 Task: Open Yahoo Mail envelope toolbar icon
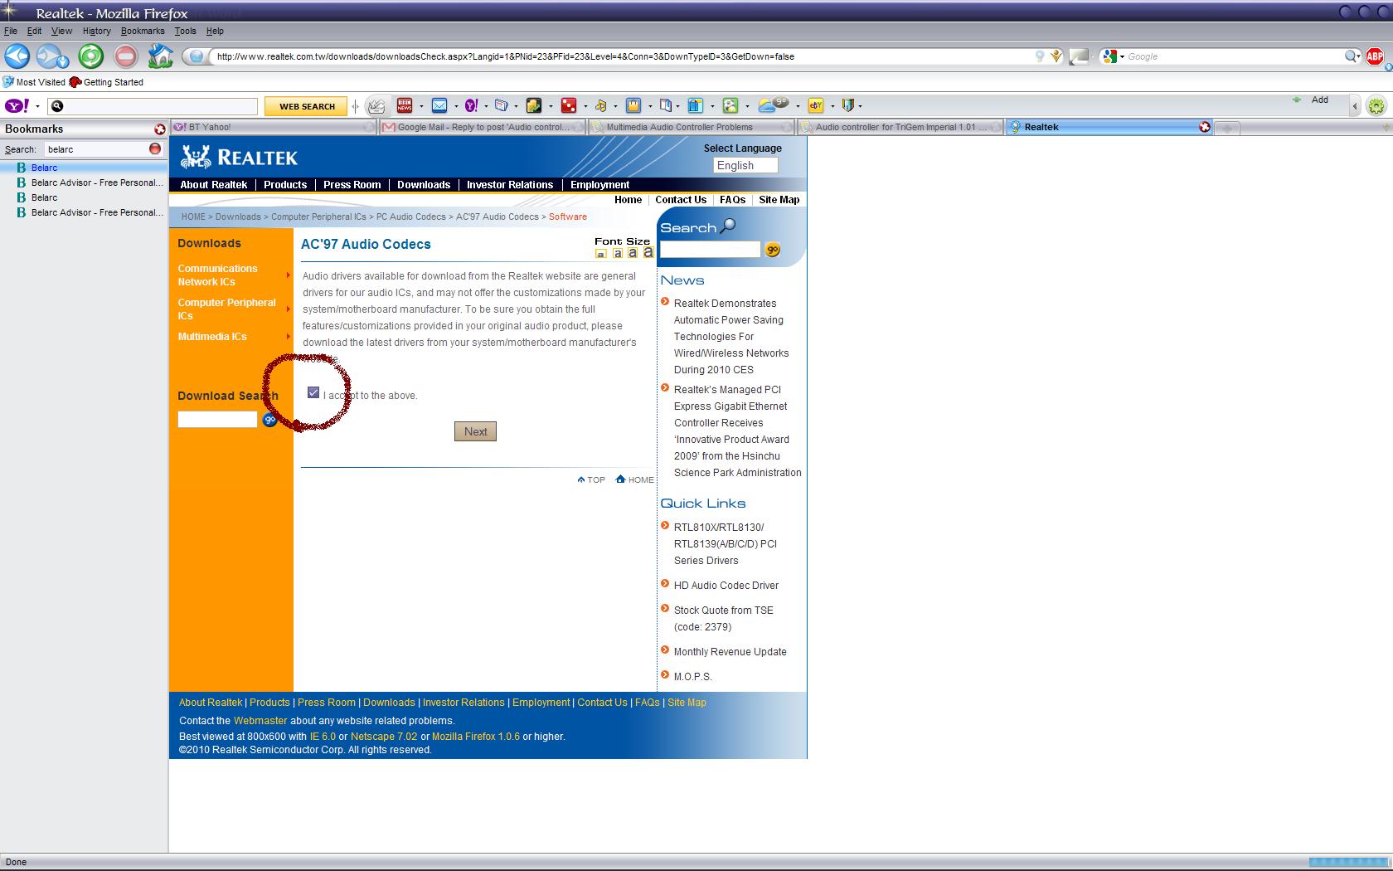[439, 105]
